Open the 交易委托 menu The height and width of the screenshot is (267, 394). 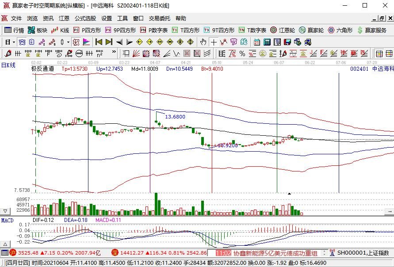coord(159,18)
